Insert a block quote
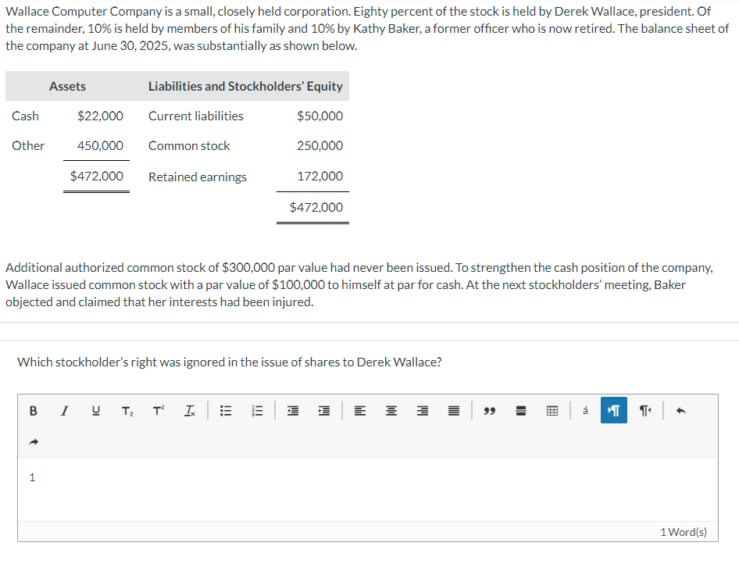This screenshot has width=739, height=564. click(x=490, y=410)
